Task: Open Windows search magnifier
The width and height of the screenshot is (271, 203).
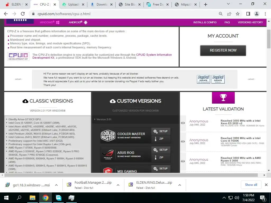Action: [19, 198]
